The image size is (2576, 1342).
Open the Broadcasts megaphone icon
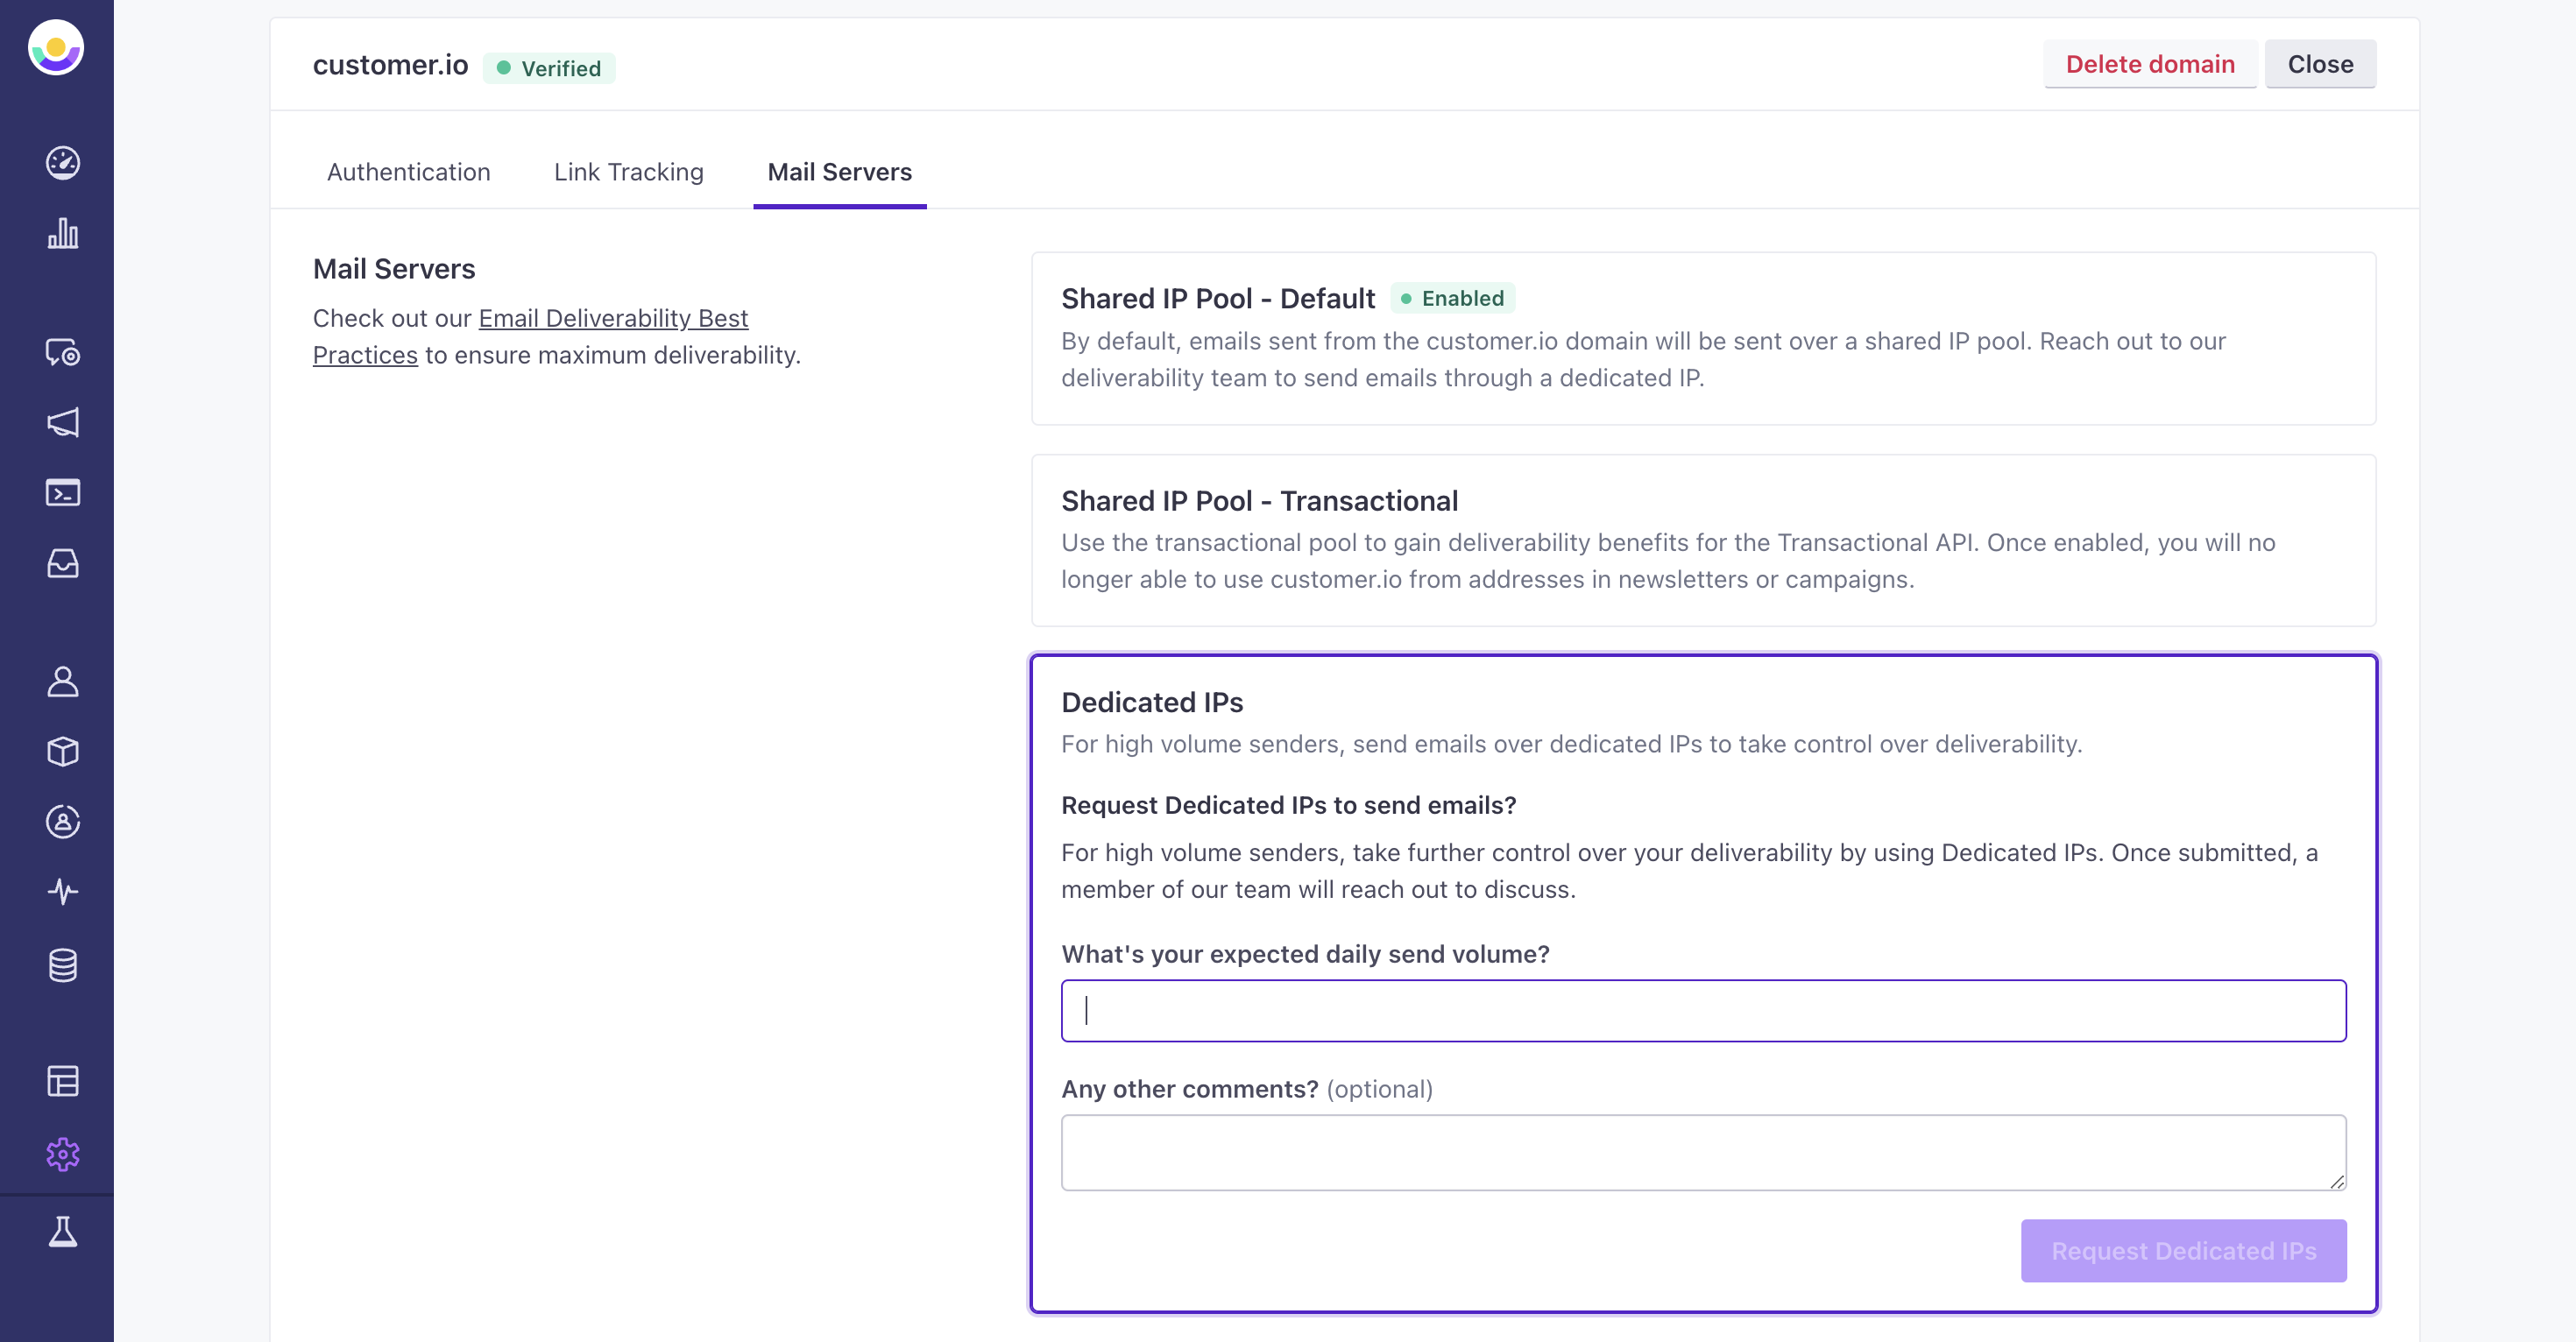pos(62,422)
